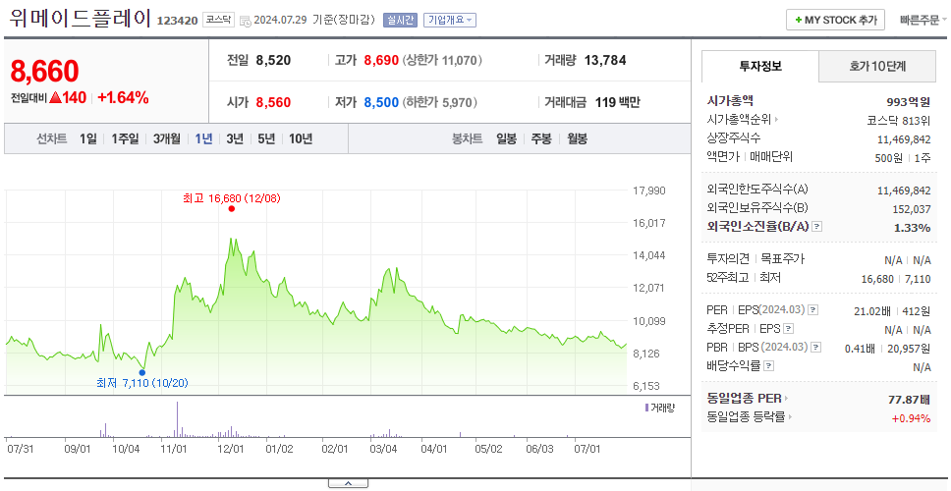
Task: Select the 1년 line chart period
Action: coord(203,138)
